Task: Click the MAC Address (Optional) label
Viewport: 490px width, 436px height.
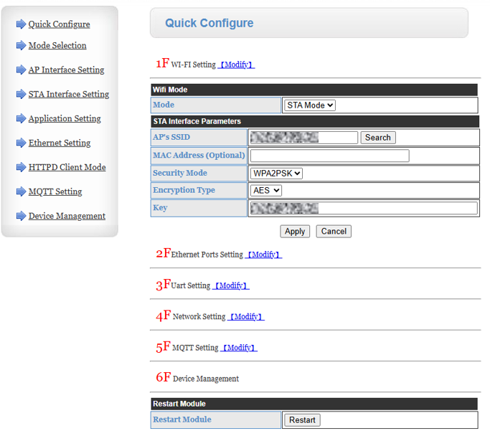Action: [x=199, y=156]
